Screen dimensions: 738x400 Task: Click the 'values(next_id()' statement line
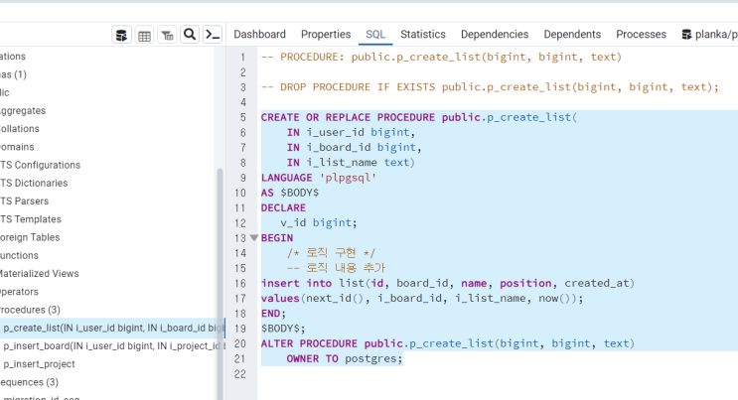[422, 298]
